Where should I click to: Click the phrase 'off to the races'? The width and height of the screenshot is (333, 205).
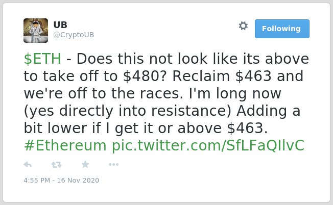coord(124,93)
